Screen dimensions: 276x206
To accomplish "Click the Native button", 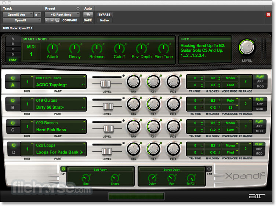I will [104, 20].
